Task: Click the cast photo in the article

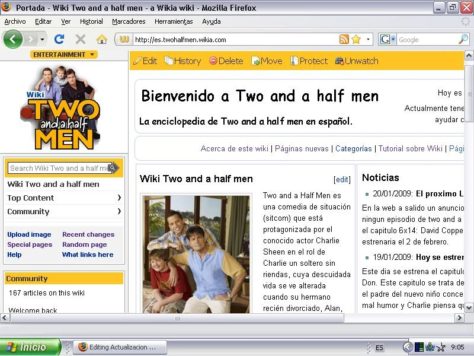Action: [x=196, y=254]
